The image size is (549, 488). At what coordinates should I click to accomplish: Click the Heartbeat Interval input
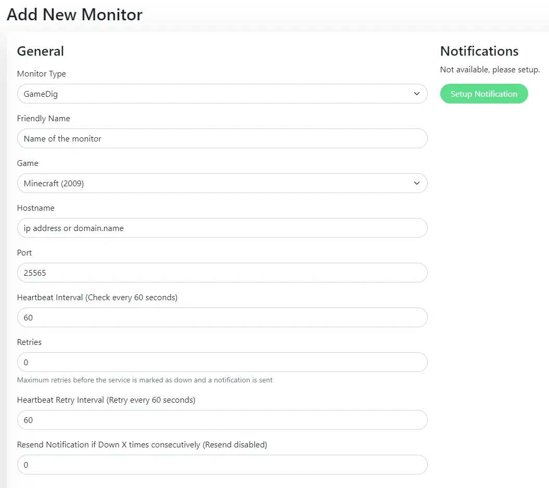(222, 317)
